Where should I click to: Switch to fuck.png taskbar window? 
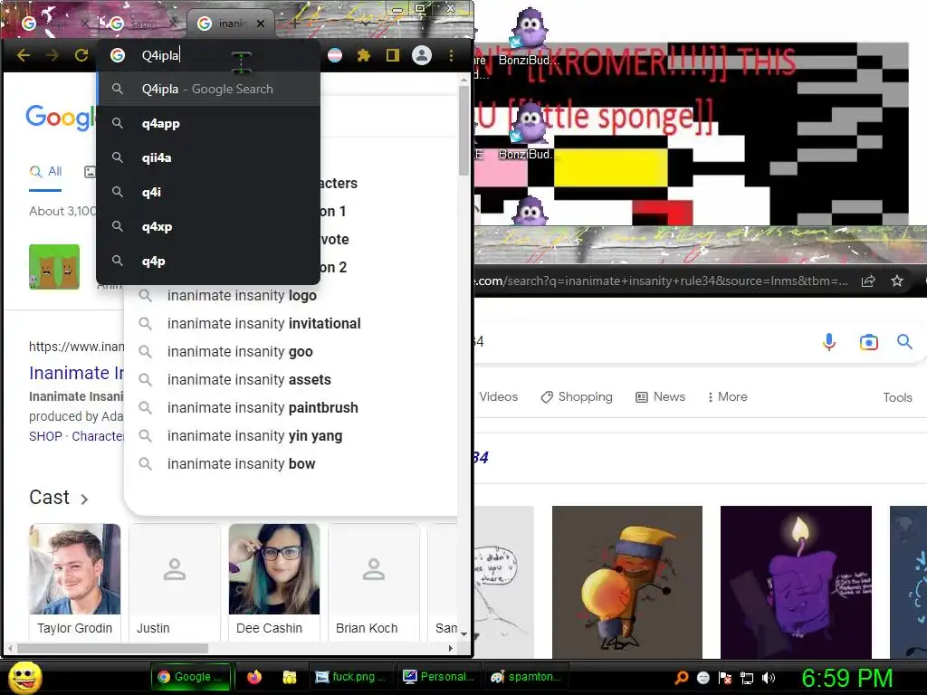tap(350, 677)
